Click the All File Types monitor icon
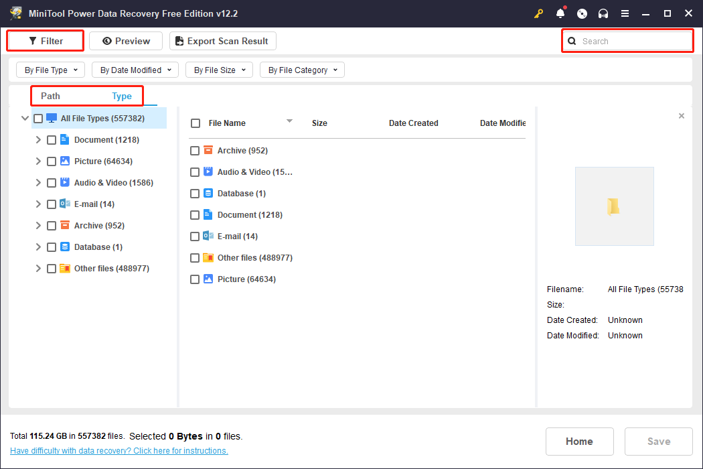 52,119
